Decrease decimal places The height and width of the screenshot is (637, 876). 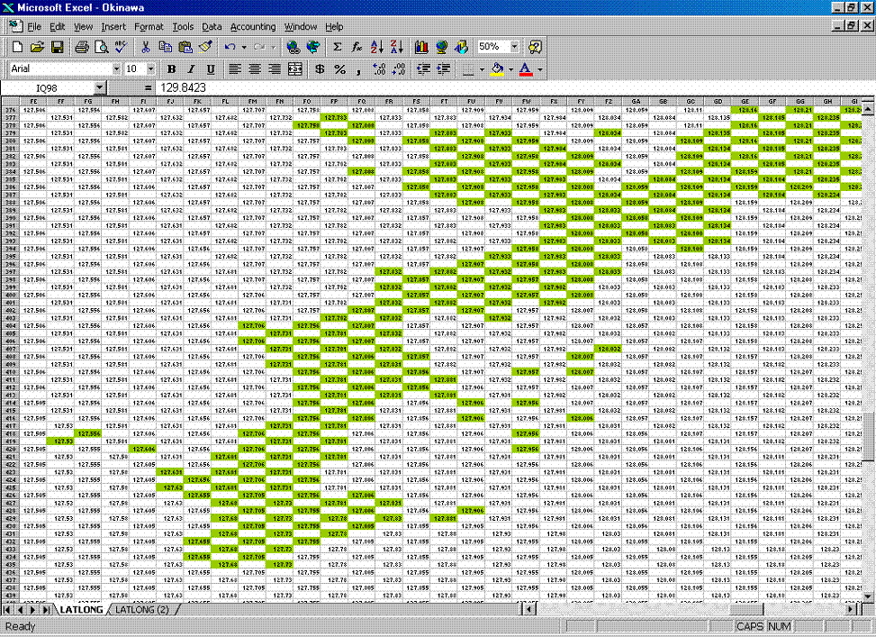coord(399,68)
